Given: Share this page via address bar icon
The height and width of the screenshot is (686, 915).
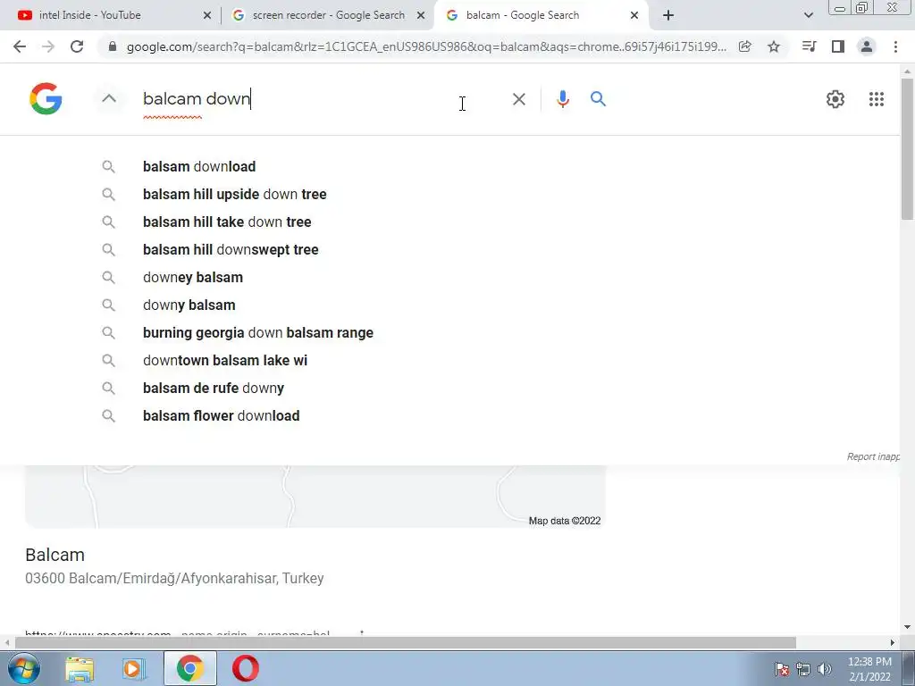Looking at the screenshot, I should coord(744,46).
